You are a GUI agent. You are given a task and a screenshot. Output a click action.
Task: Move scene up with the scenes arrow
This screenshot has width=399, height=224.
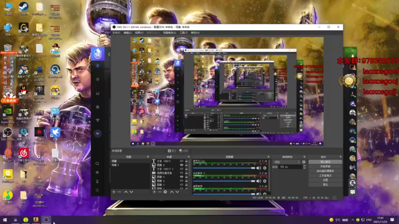(126, 192)
